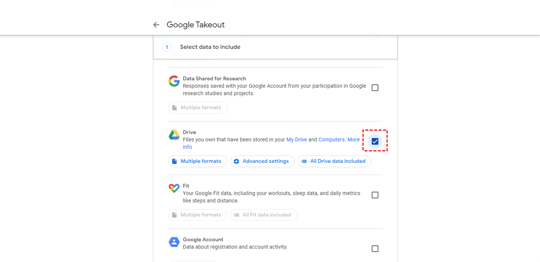Image resolution: width=540 pixels, height=262 pixels.
Task: Open Drive's Multiple formats options
Action: click(x=198, y=161)
